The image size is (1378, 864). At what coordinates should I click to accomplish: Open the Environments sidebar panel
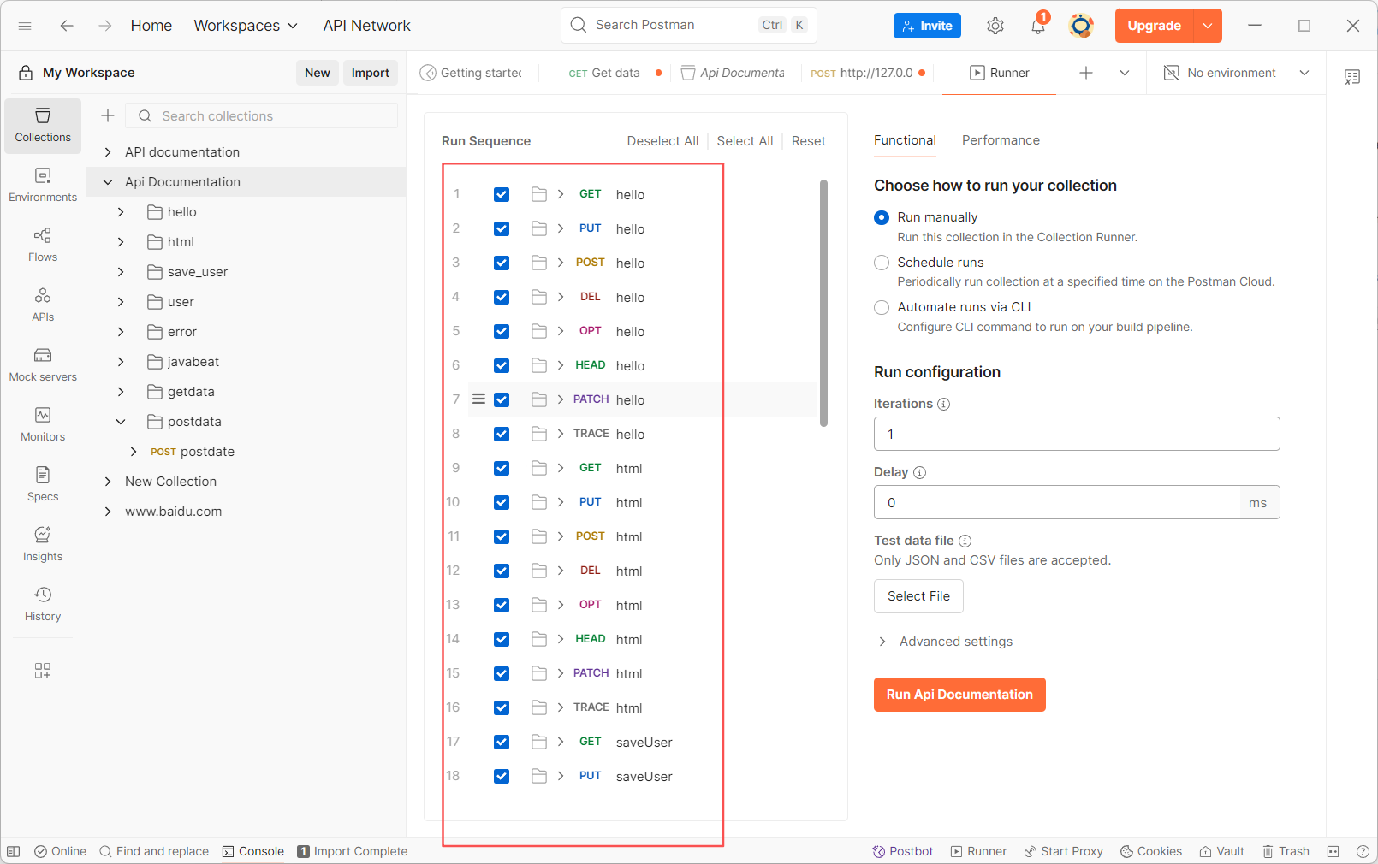click(43, 186)
